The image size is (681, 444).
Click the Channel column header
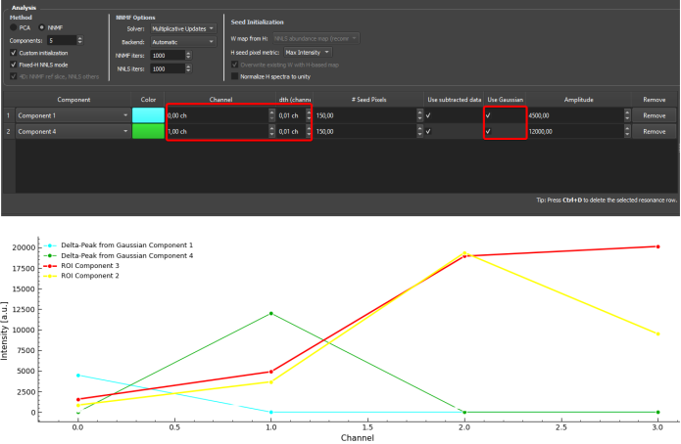(x=220, y=100)
